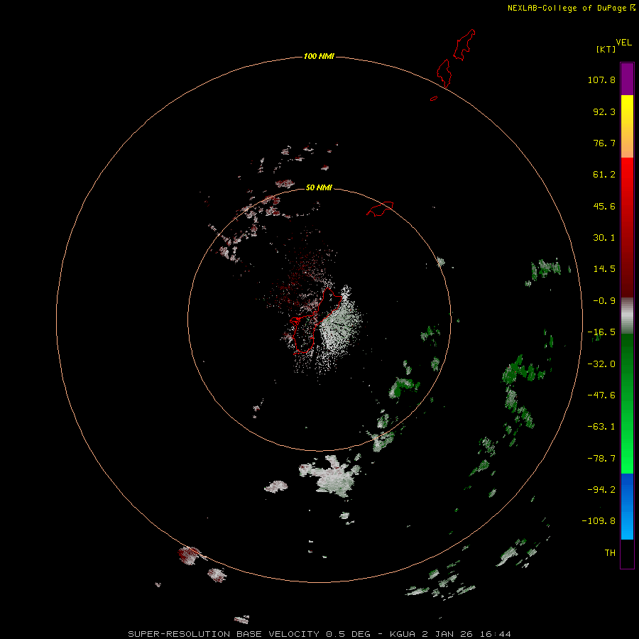Click the -47.6 velocity scale value
Viewport: 639px width, 639px height.
point(601,395)
